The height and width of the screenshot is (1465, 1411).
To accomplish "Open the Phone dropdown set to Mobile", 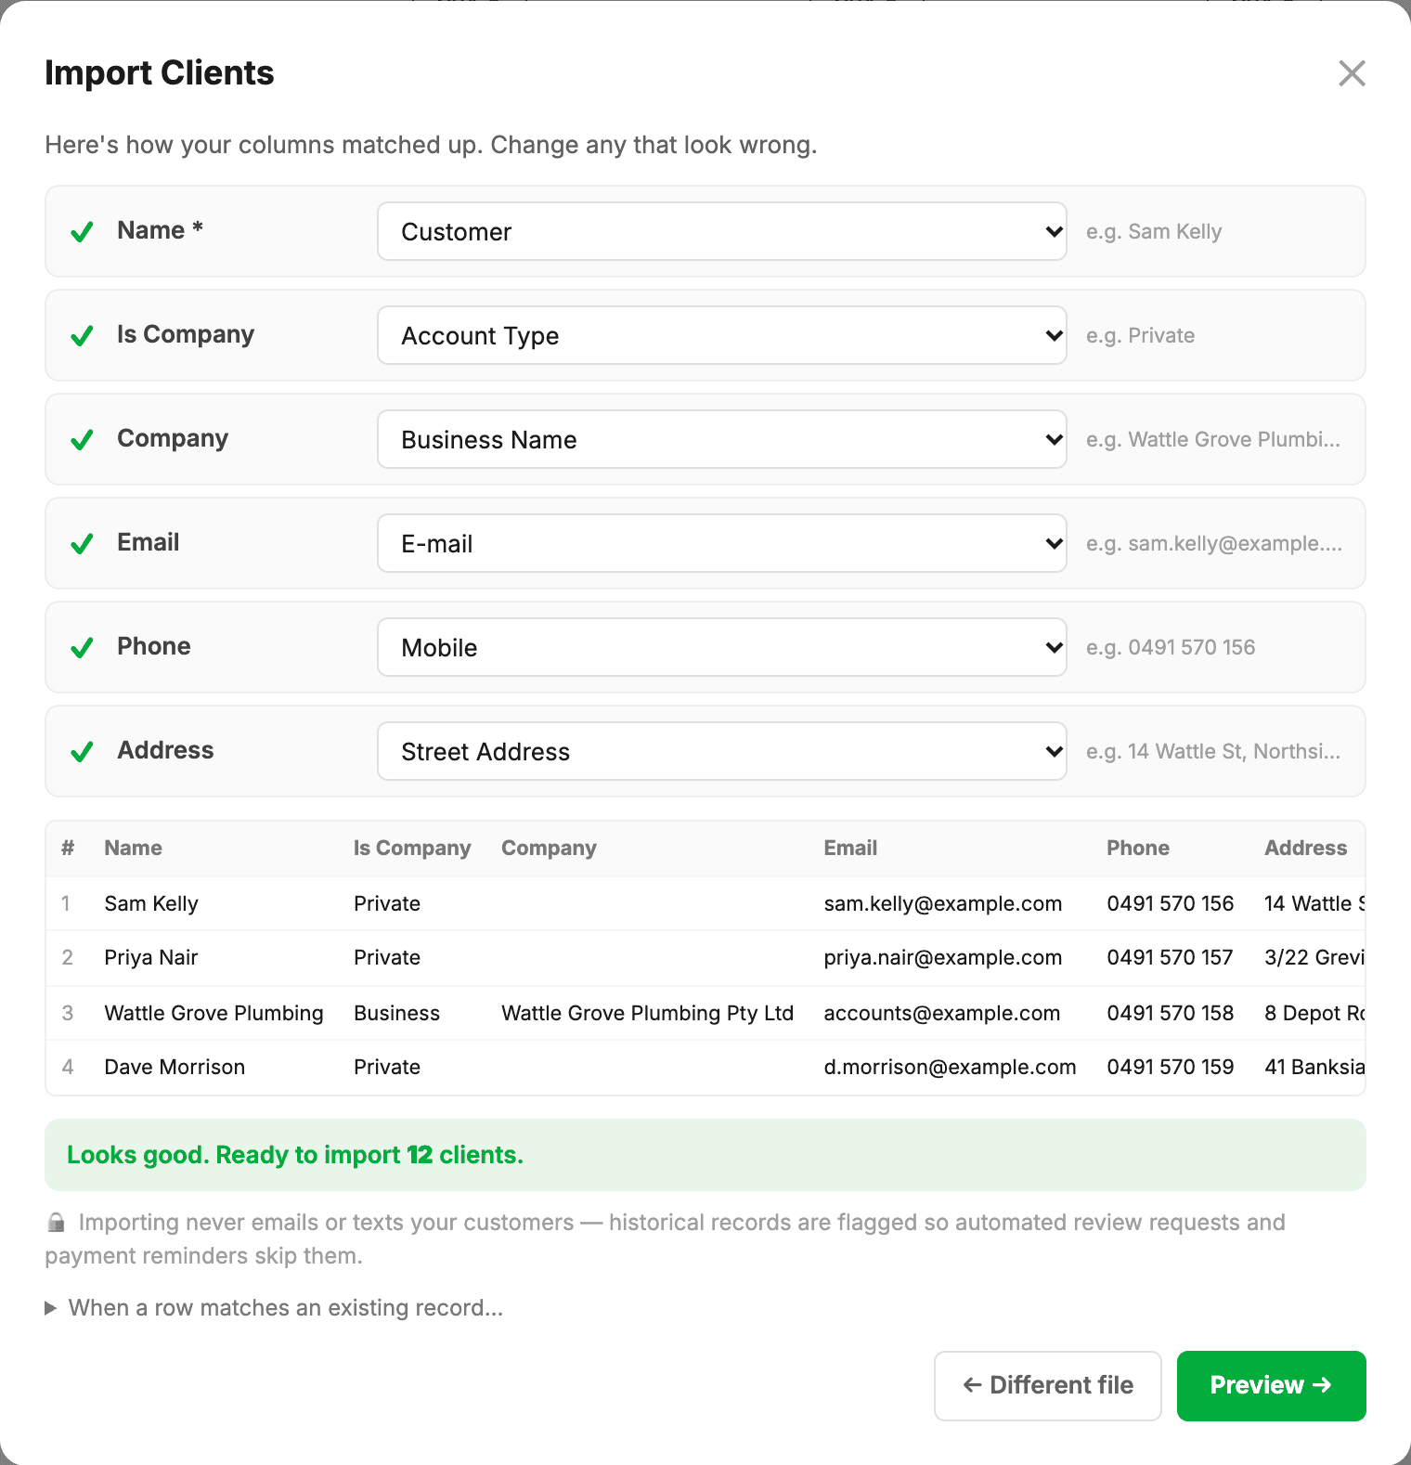I will [722, 647].
